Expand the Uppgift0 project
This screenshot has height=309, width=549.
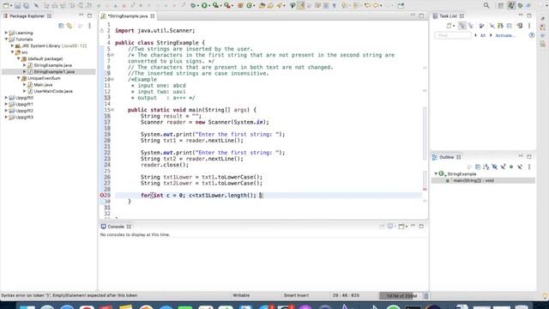click(x=6, y=98)
